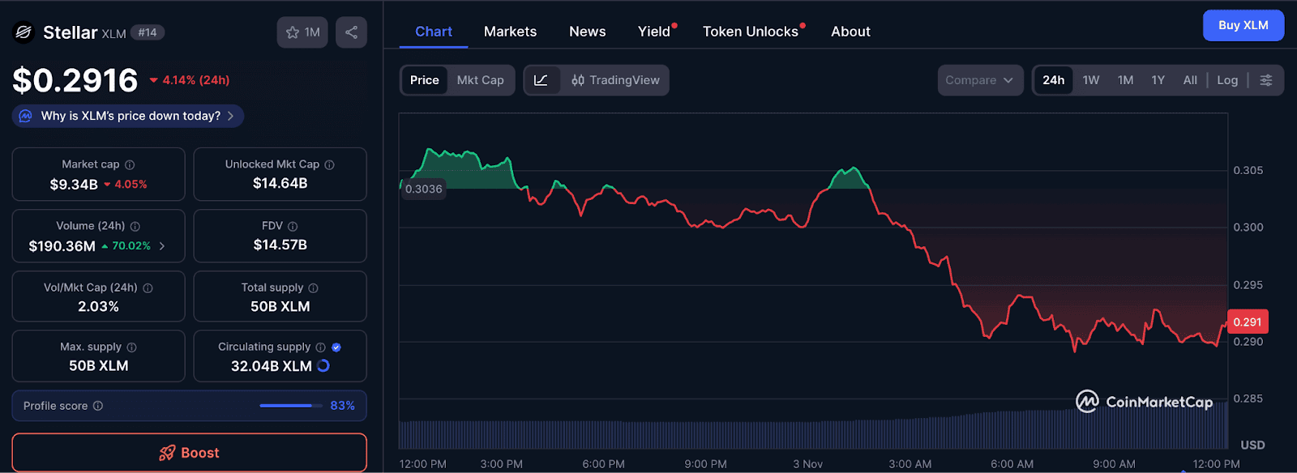Open chart settings sliders icon

1266,80
